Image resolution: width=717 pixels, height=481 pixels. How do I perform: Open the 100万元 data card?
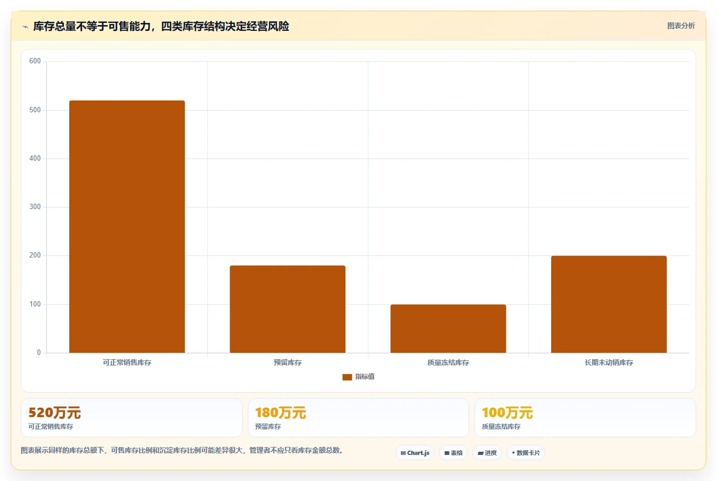click(x=585, y=418)
